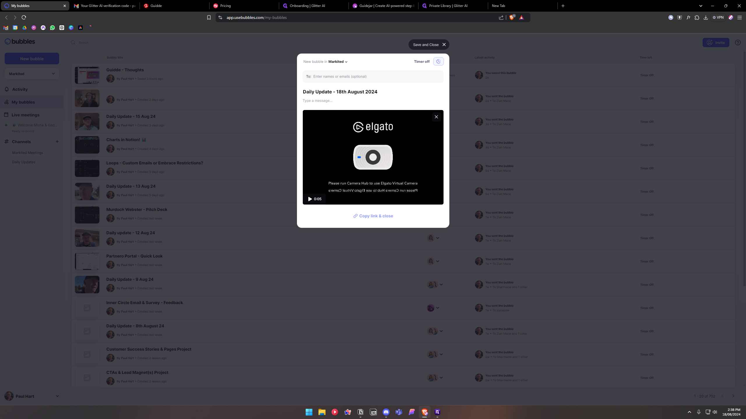The image size is (746, 419).
Task: Show hidden system tray icons
Action: [689, 412]
